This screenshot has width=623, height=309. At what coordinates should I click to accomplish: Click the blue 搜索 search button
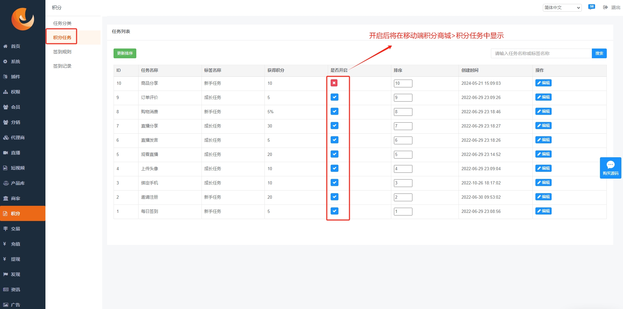tap(599, 53)
